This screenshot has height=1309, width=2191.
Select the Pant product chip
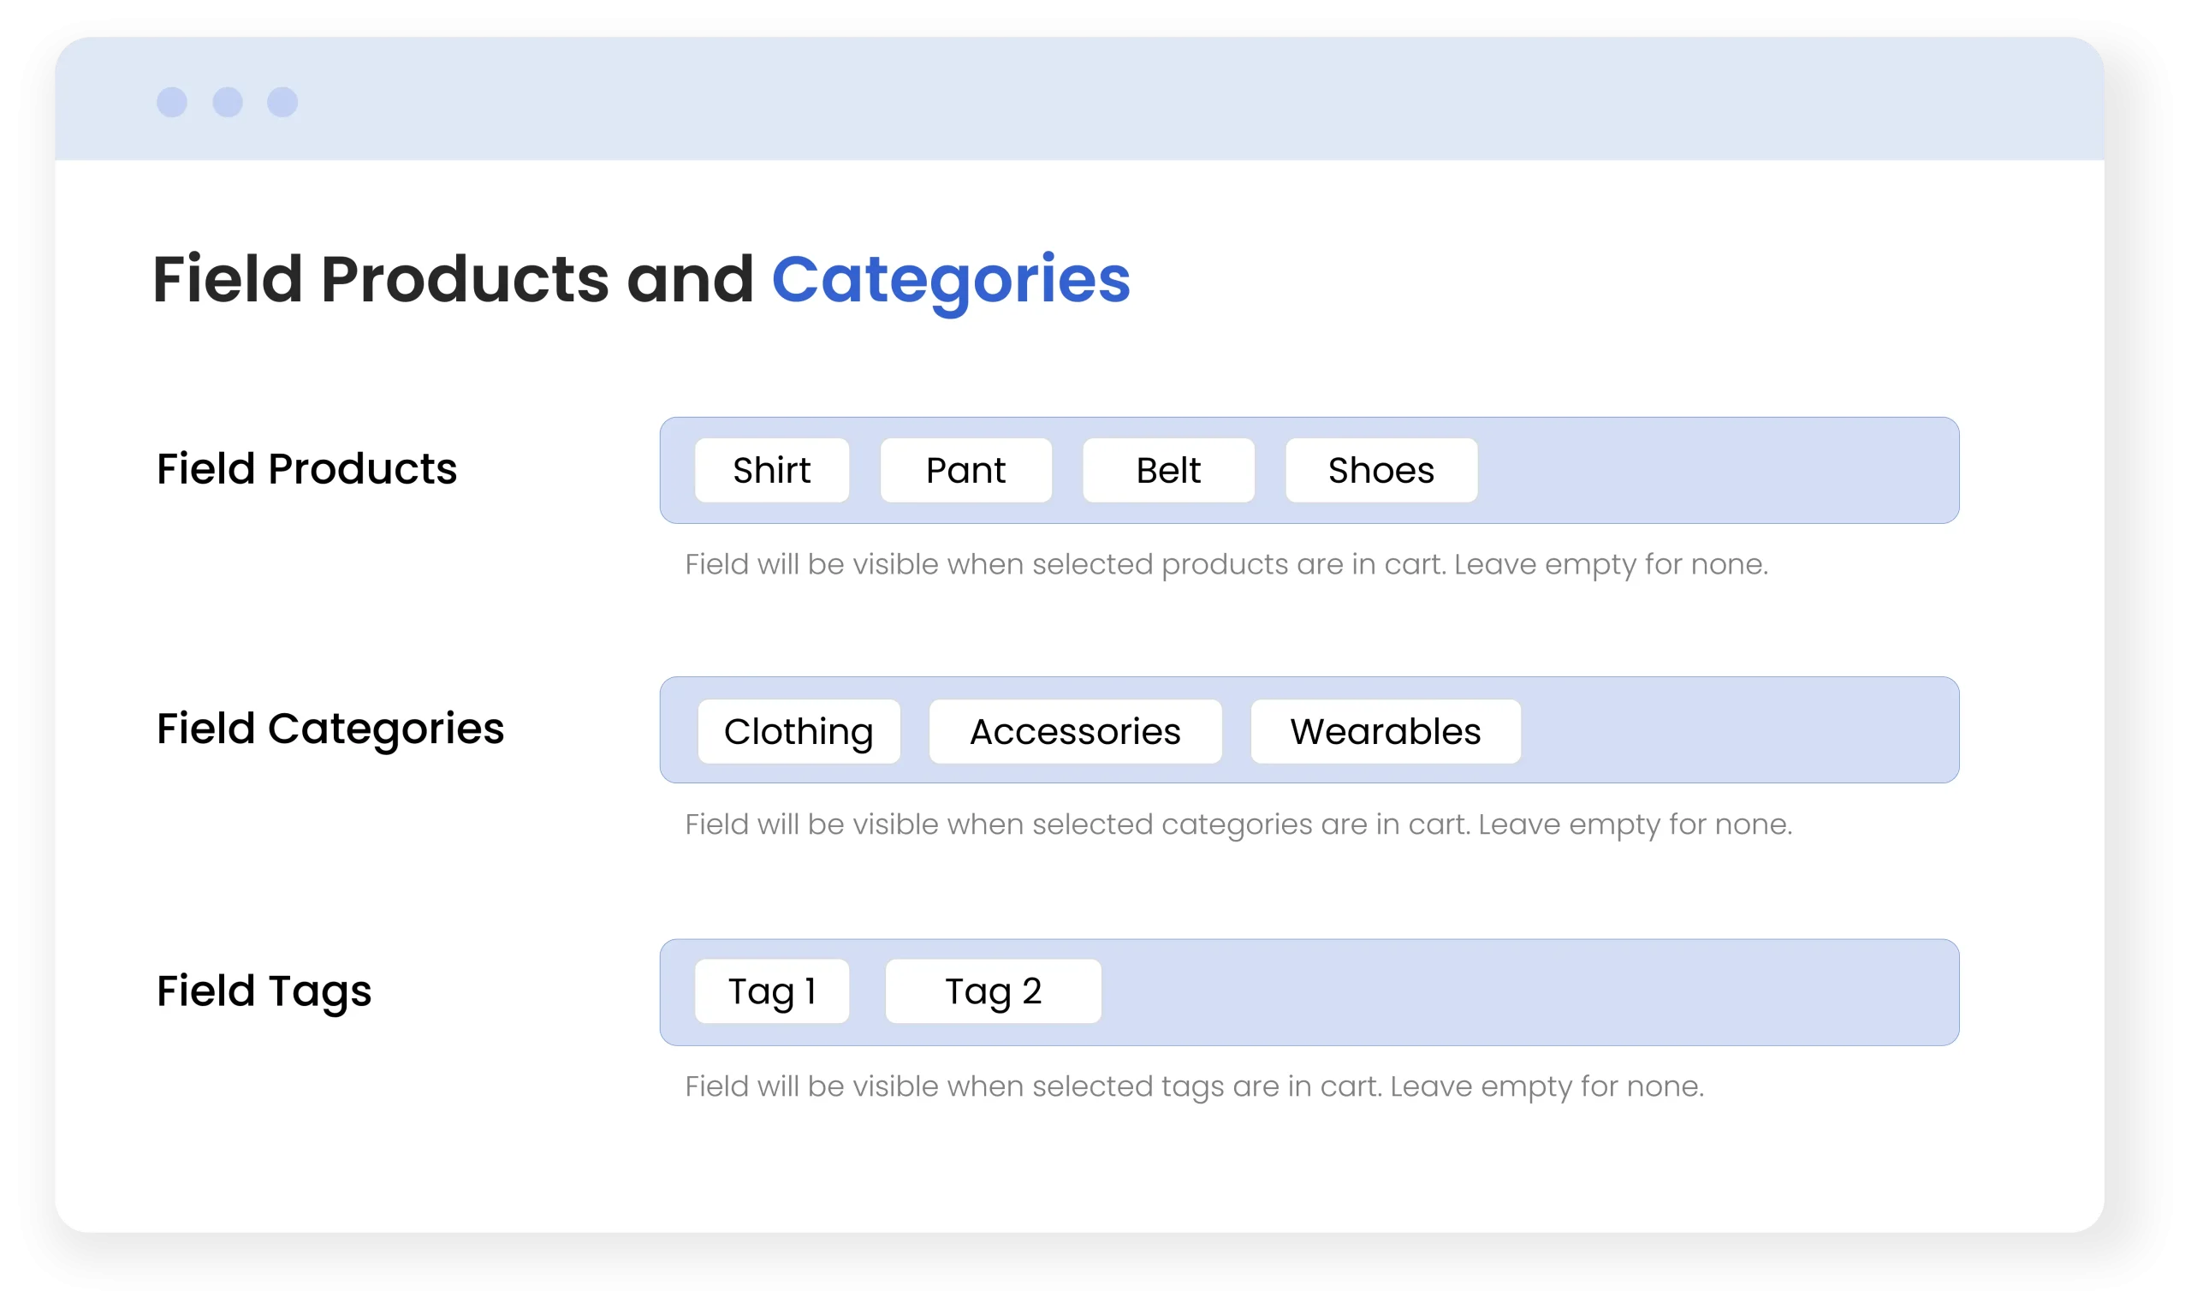coord(965,470)
